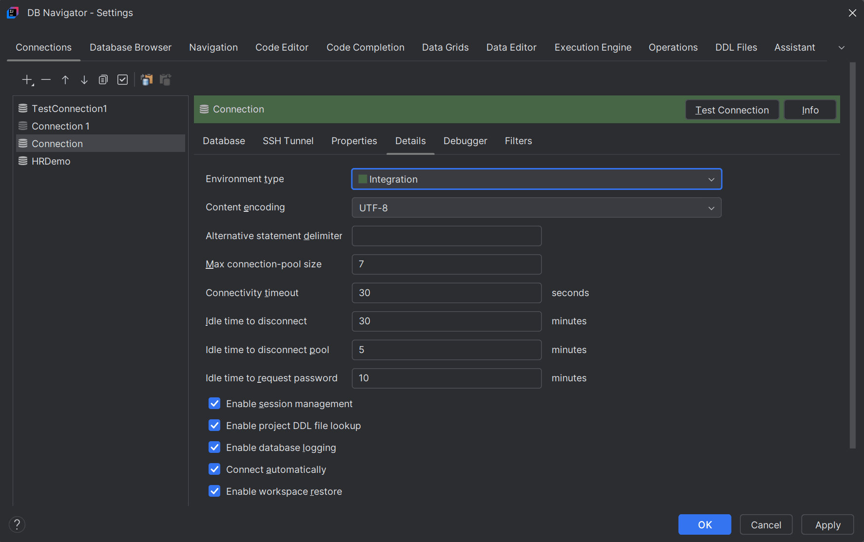The image size is (864, 542).
Task: Expand the hidden tabs chevron on the right
Action: tap(842, 47)
